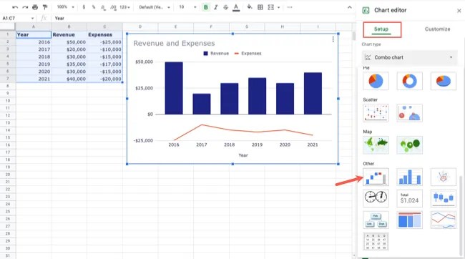Select the doughnut chart type
The width and height of the screenshot is (465, 259).
click(409, 81)
